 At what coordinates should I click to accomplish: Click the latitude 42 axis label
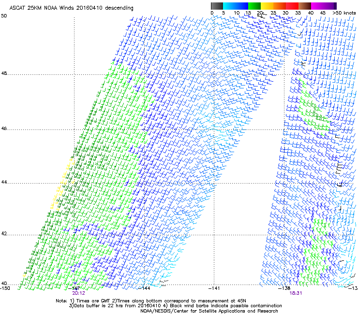point(4,233)
